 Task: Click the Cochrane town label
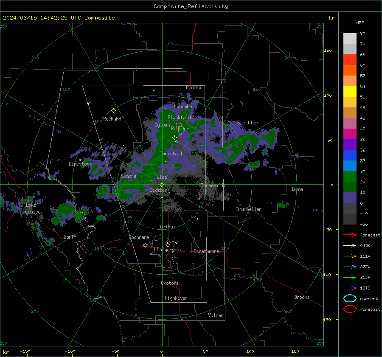click(x=139, y=237)
